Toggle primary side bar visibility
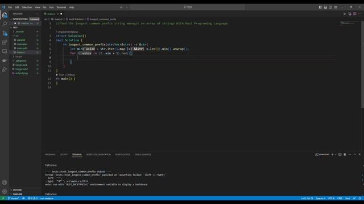The height and width of the screenshot is (204, 364). tap(320, 7)
